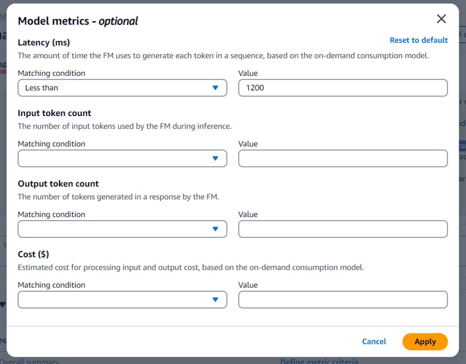The width and height of the screenshot is (466, 364).
Task: Click the Latency matching condition dropdown arrow
Action: click(x=215, y=87)
